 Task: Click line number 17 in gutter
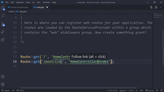15,57
